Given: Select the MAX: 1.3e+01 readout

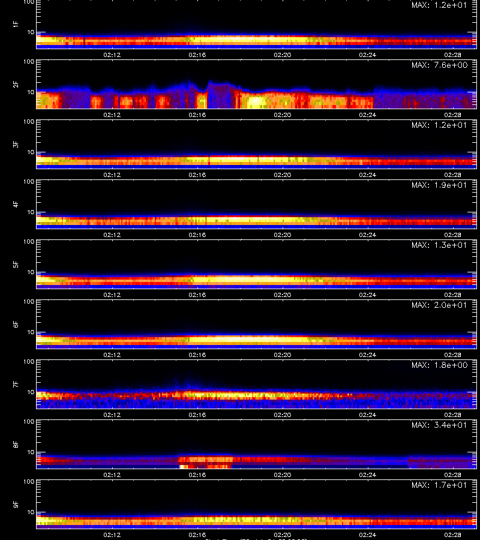Looking at the screenshot, I should 439,245.
